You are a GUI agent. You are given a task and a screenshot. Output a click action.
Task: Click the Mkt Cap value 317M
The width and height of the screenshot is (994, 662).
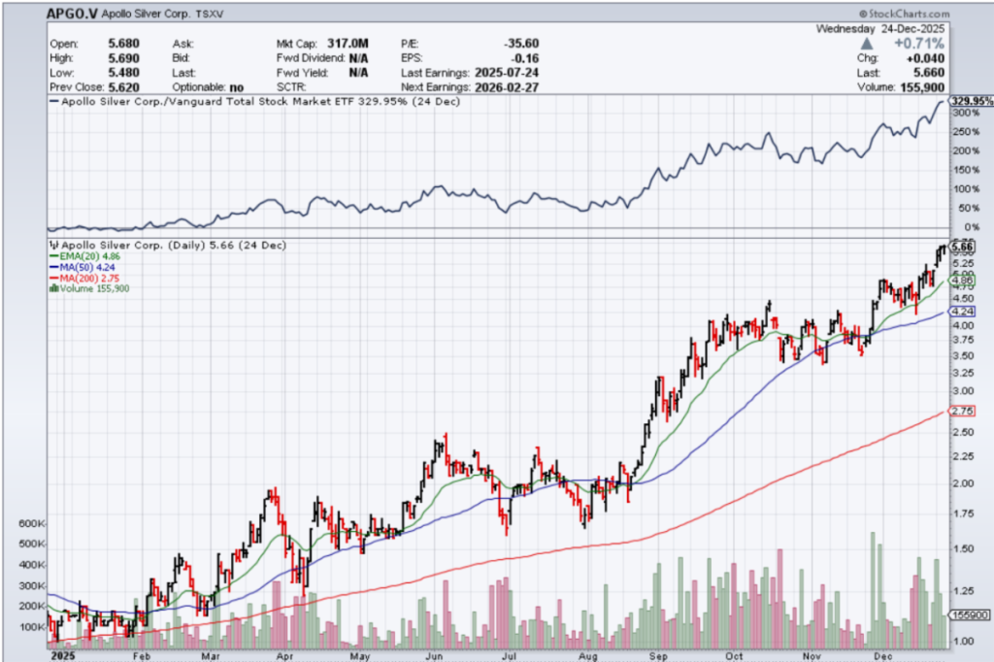pos(348,44)
